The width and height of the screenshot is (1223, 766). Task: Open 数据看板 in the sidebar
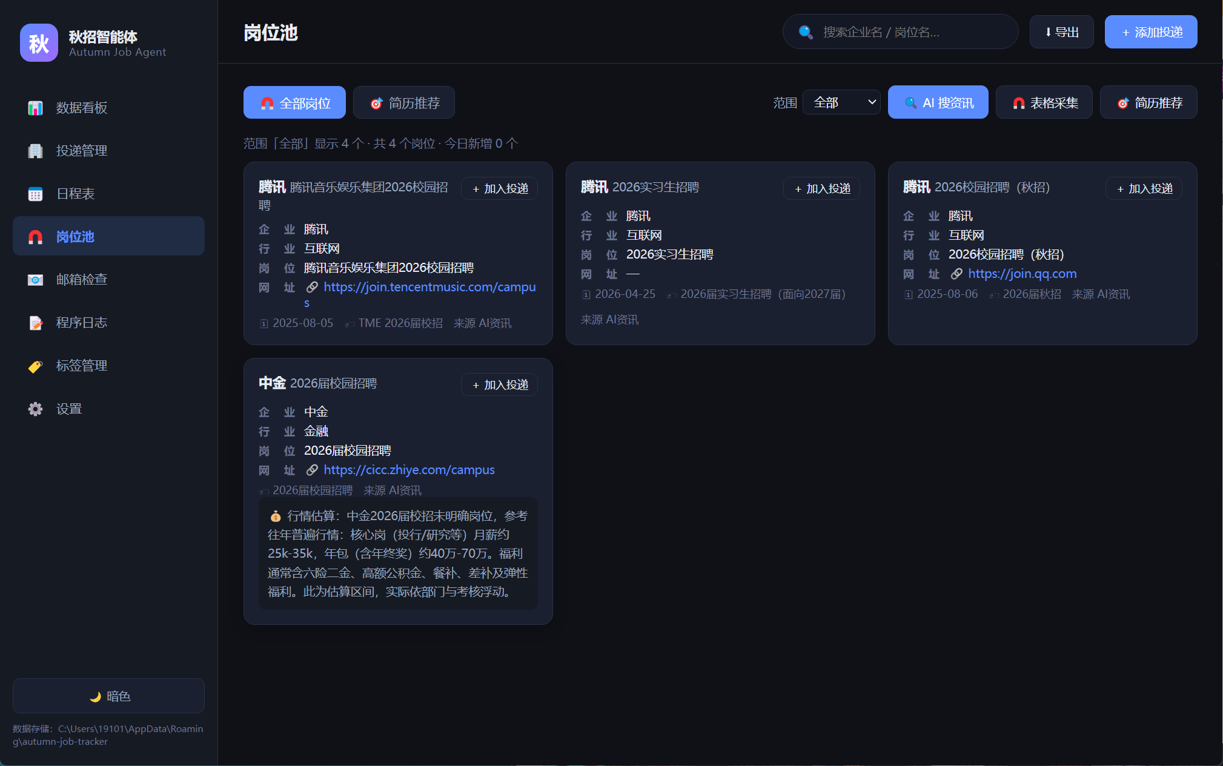[x=108, y=108]
